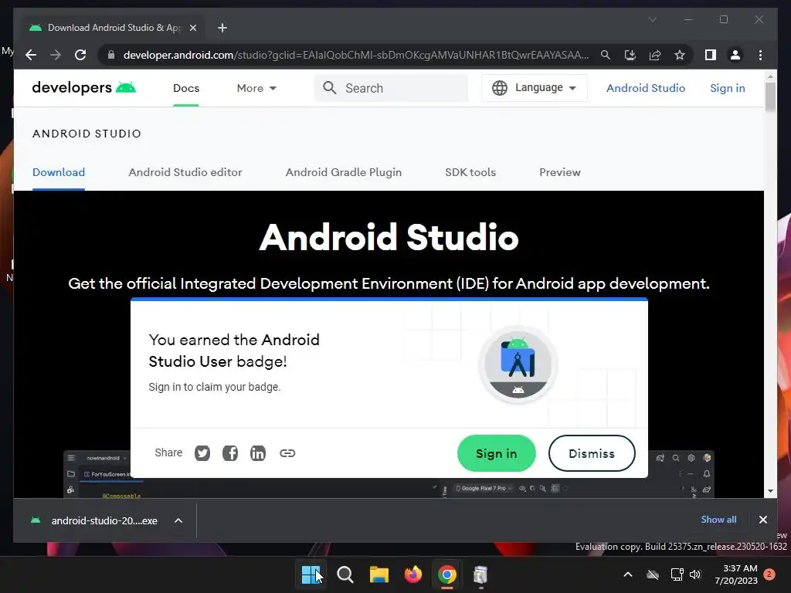Expand the More dropdown
Viewport: 791px width, 593px height.
[256, 88]
